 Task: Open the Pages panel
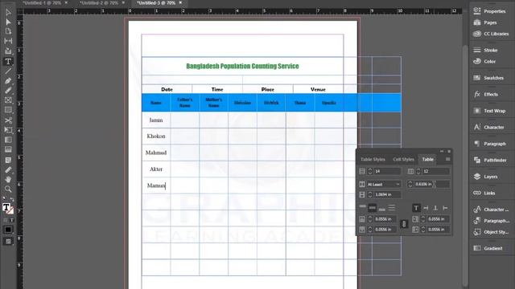click(485, 22)
